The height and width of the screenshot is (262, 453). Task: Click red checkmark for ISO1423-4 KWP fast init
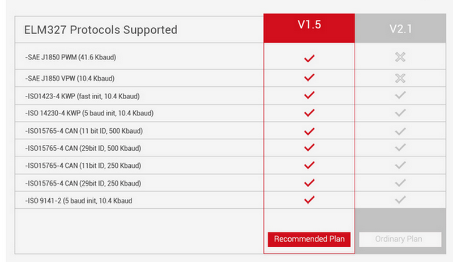tap(309, 95)
